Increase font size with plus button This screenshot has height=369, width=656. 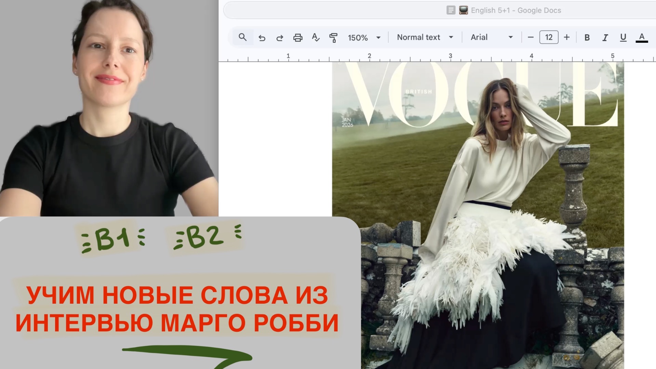tap(567, 37)
